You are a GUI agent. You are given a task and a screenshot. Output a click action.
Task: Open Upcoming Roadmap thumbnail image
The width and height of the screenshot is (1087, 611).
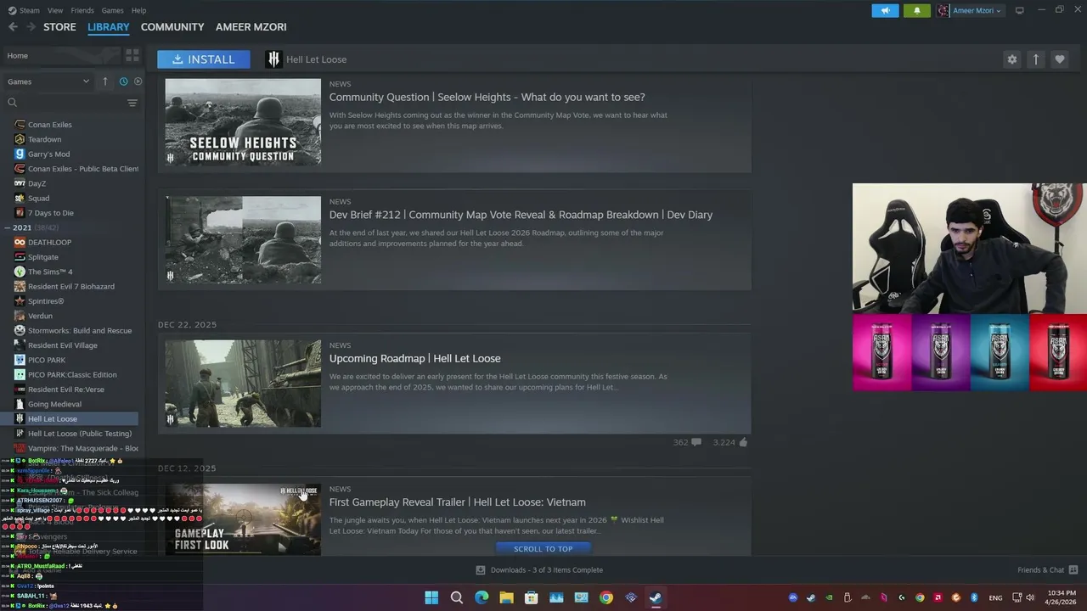pos(243,384)
